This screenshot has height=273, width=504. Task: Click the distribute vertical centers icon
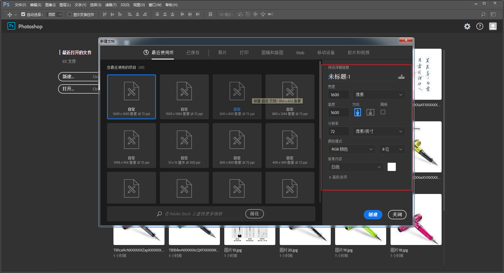165,14
